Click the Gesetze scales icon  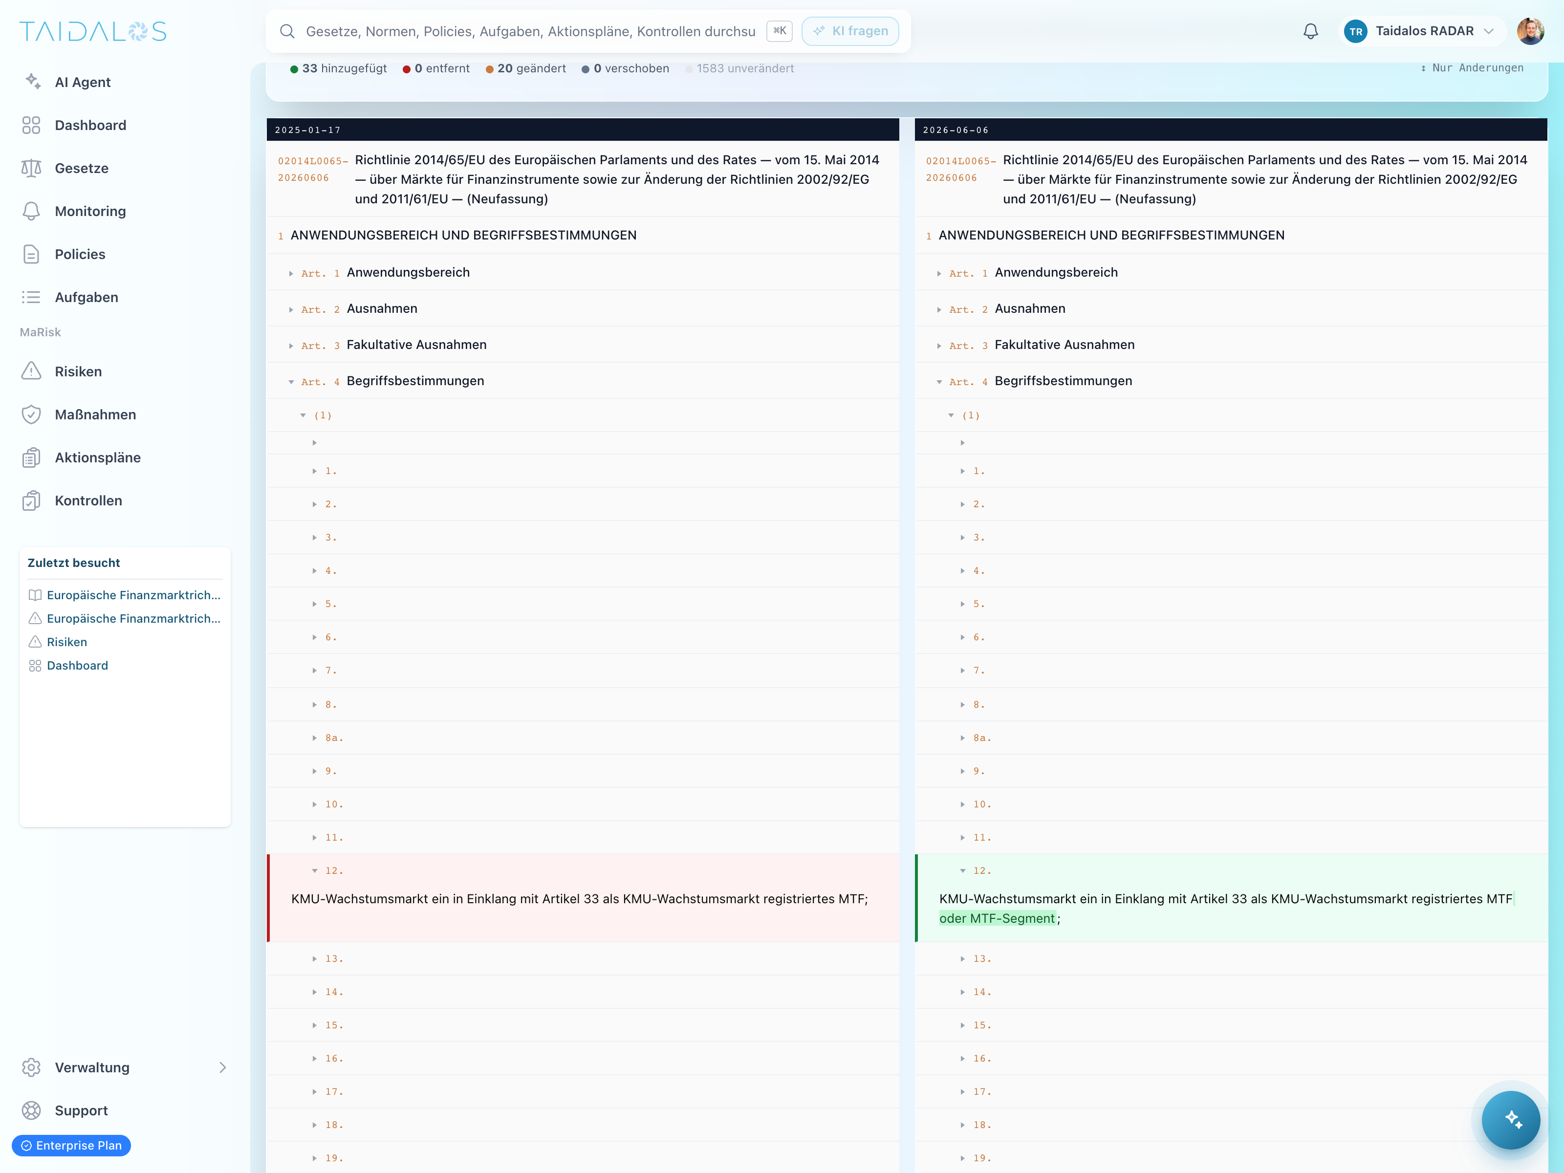click(x=31, y=168)
